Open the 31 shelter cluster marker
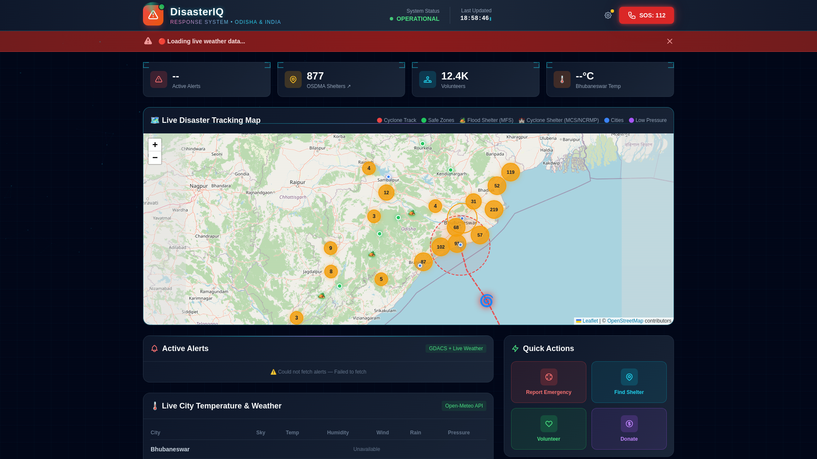 (x=474, y=201)
